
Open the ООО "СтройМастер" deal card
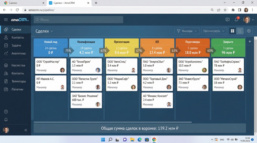click(x=51, y=66)
